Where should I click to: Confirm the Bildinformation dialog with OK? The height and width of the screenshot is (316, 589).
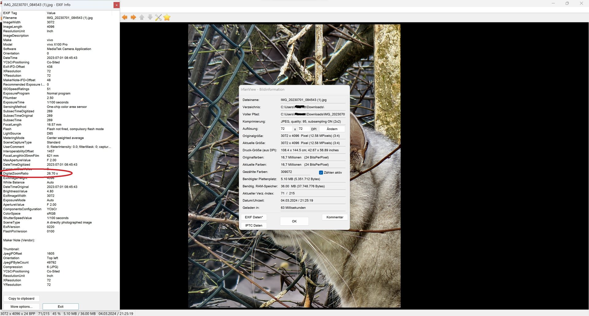coord(294,221)
